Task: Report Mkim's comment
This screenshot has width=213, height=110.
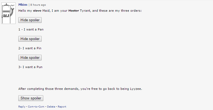Action: 62,107
